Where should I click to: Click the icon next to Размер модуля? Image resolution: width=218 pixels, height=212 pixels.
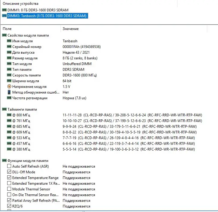coord(9,58)
